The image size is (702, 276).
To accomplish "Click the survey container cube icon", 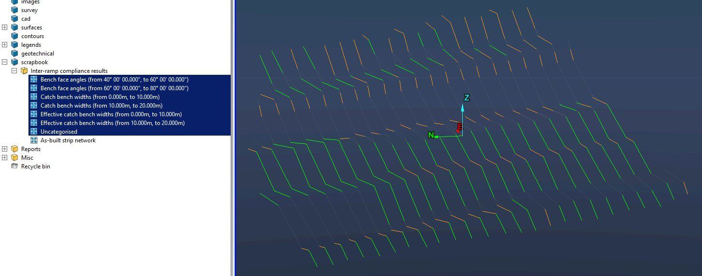I will [x=14, y=10].
